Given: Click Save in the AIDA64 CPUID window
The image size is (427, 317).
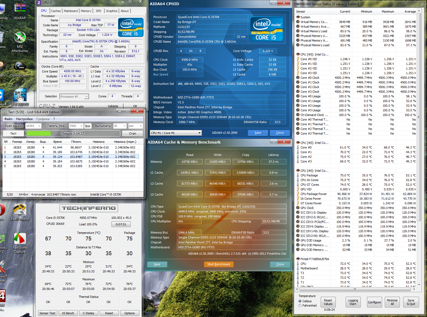Looking at the screenshot, I should pos(258,133).
